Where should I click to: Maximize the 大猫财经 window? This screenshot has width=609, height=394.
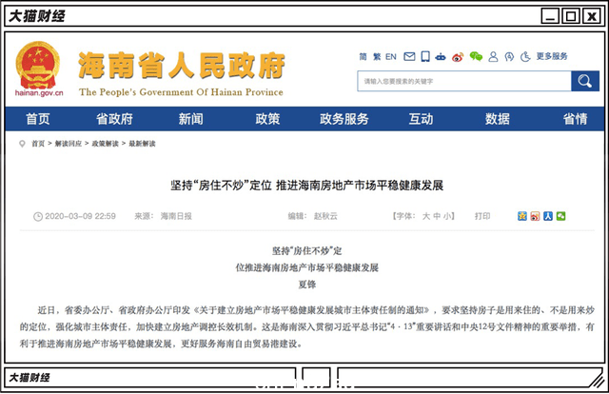click(571, 16)
